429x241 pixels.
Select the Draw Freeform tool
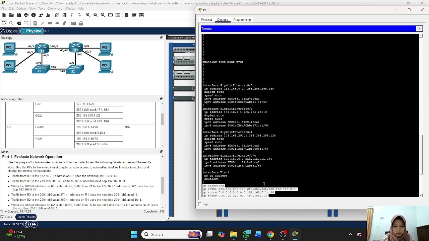(64, 23)
